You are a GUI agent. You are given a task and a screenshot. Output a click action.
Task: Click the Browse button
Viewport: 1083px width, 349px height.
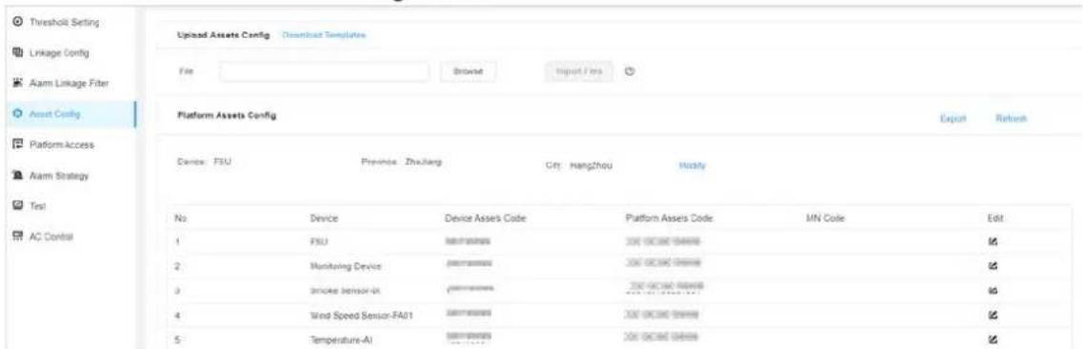click(469, 71)
